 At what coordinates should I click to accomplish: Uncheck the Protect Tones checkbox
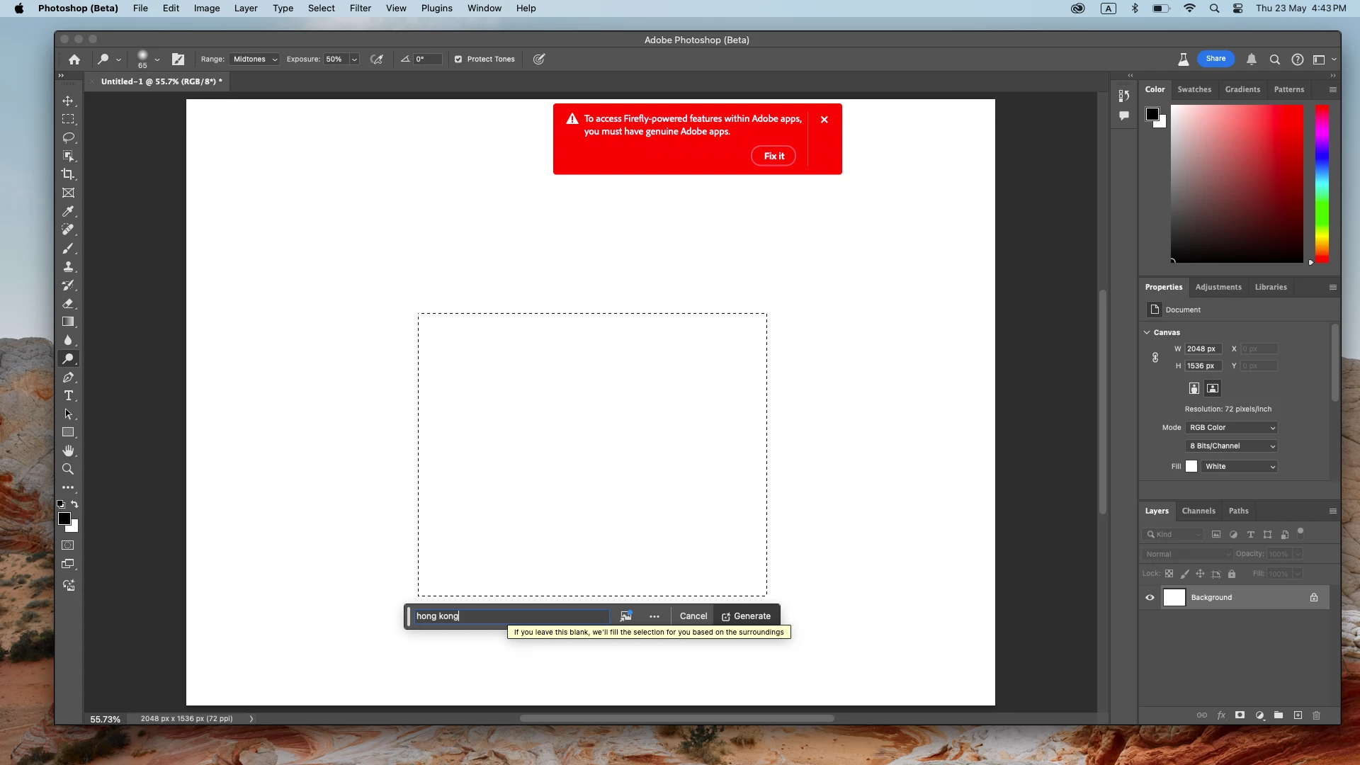point(458,59)
